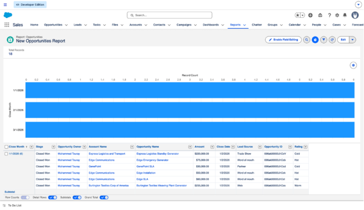Open the Chatter tab
This screenshot has height=210, width=364.
click(x=257, y=25)
